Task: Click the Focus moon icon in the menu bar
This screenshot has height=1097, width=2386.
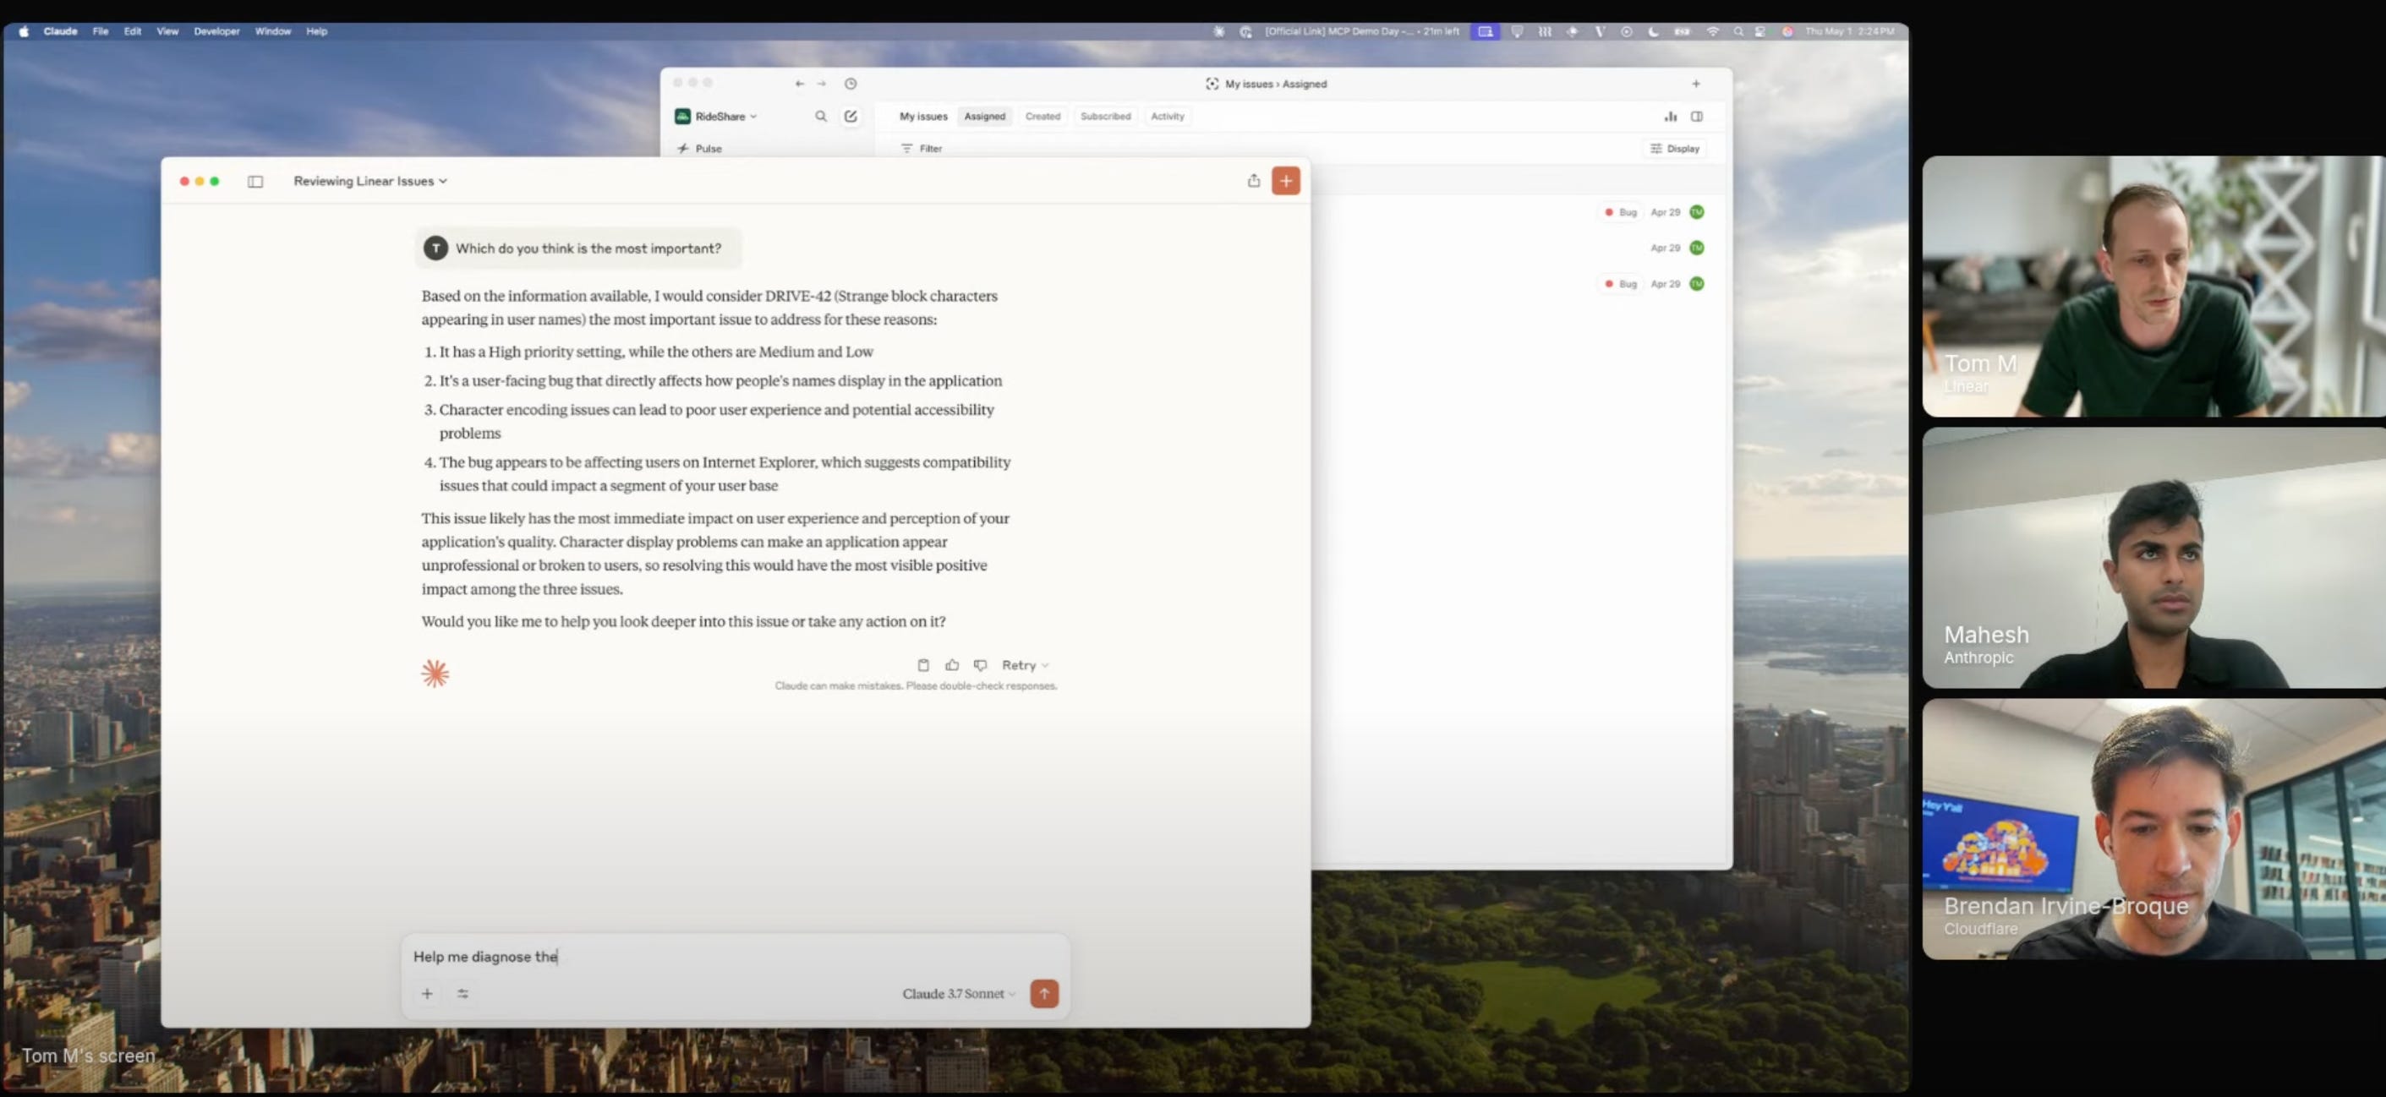Action: pyautogui.click(x=1653, y=31)
